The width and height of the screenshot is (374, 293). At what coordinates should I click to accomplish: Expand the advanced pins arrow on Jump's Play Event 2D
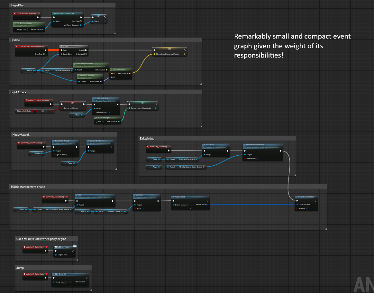click(70, 286)
